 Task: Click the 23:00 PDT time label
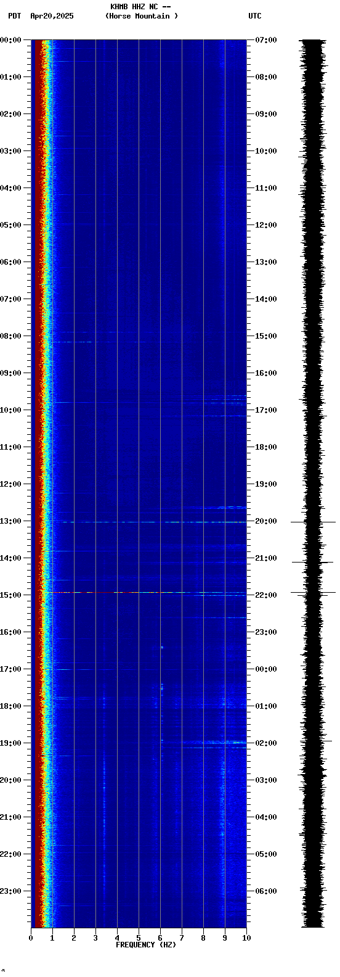10,891
